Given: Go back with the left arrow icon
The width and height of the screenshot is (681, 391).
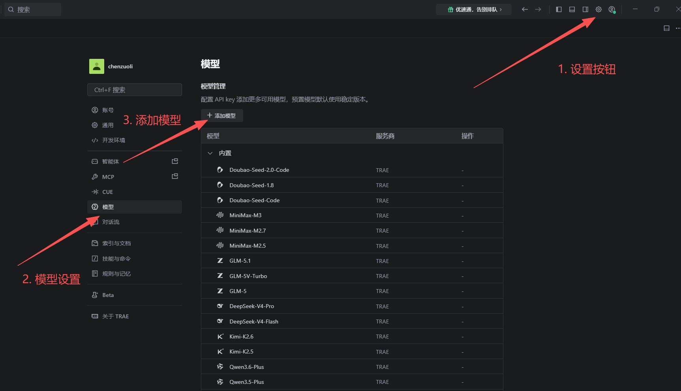Looking at the screenshot, I should 525,9.
